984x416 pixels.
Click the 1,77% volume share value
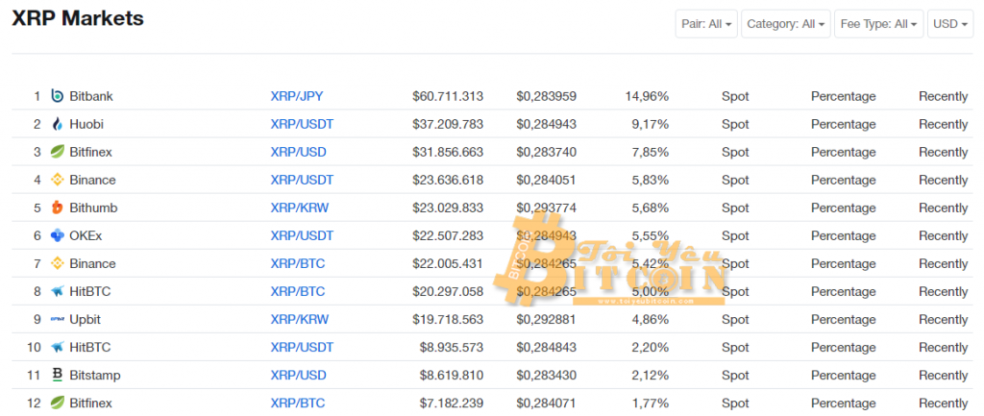pyautogui.click(x=651, y=403)
